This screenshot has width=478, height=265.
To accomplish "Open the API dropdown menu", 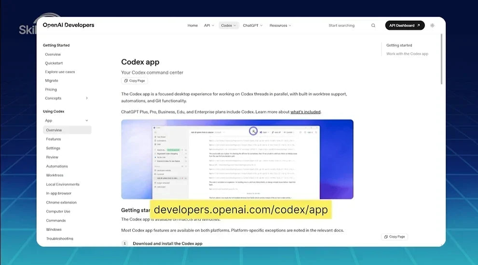I will pyautogui.click(x=209, y=26).
